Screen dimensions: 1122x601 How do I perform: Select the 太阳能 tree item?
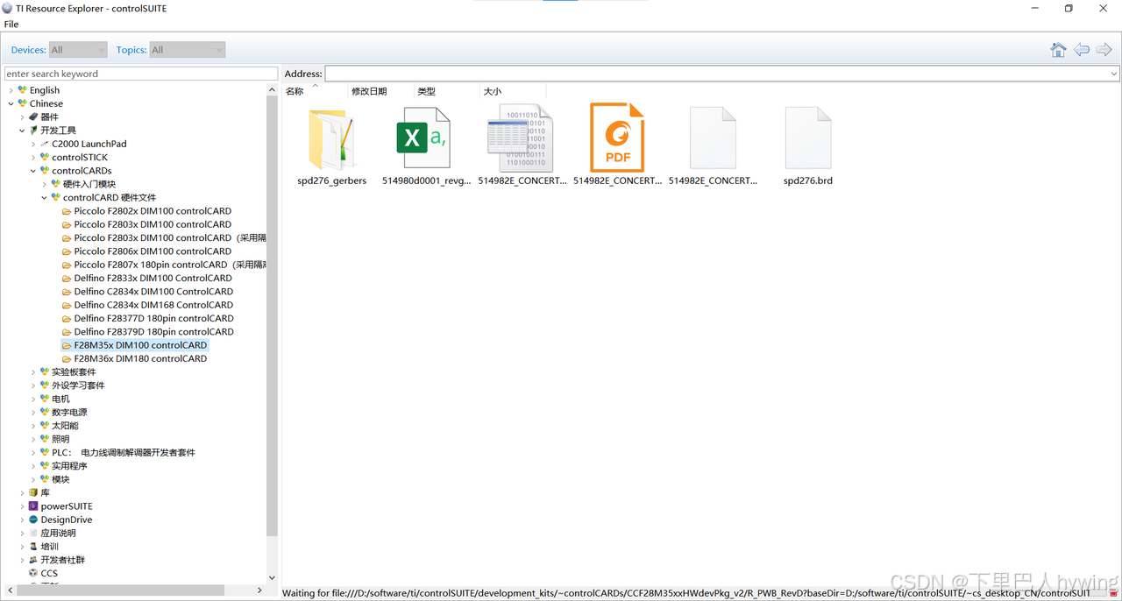[x=65, y=425]
